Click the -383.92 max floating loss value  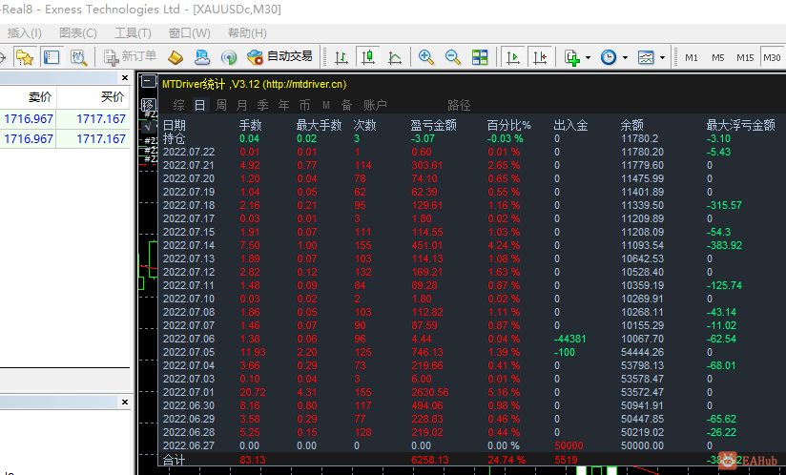[724, 245]
